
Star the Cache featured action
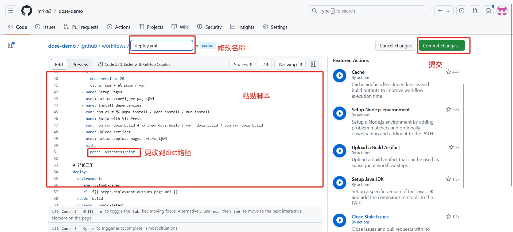coord(449,72)
